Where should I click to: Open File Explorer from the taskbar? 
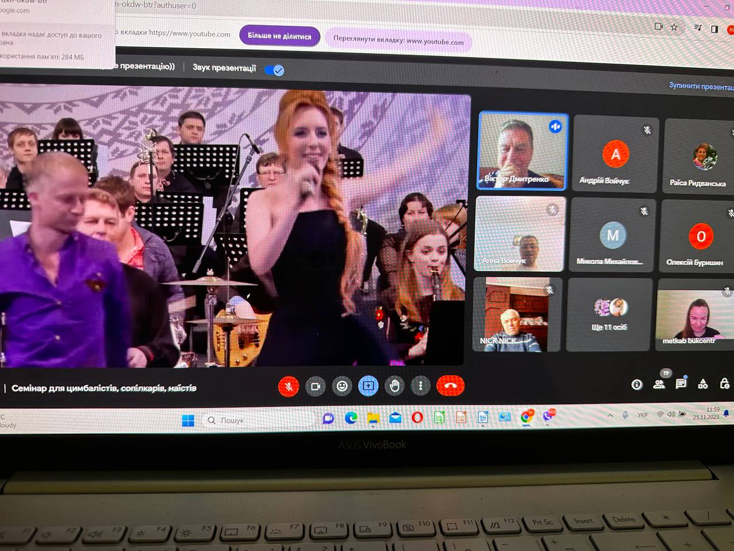(373, 418)
